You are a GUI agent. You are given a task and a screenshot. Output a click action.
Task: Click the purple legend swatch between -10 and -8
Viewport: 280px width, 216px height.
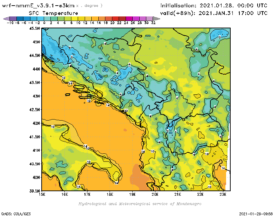(x=13, y=19)
